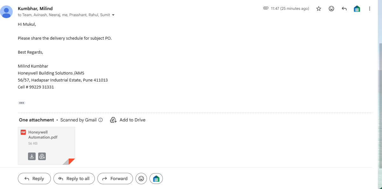Click the Hadapsar Industrial Estate address line
The image size is (382, 189).
63,80
